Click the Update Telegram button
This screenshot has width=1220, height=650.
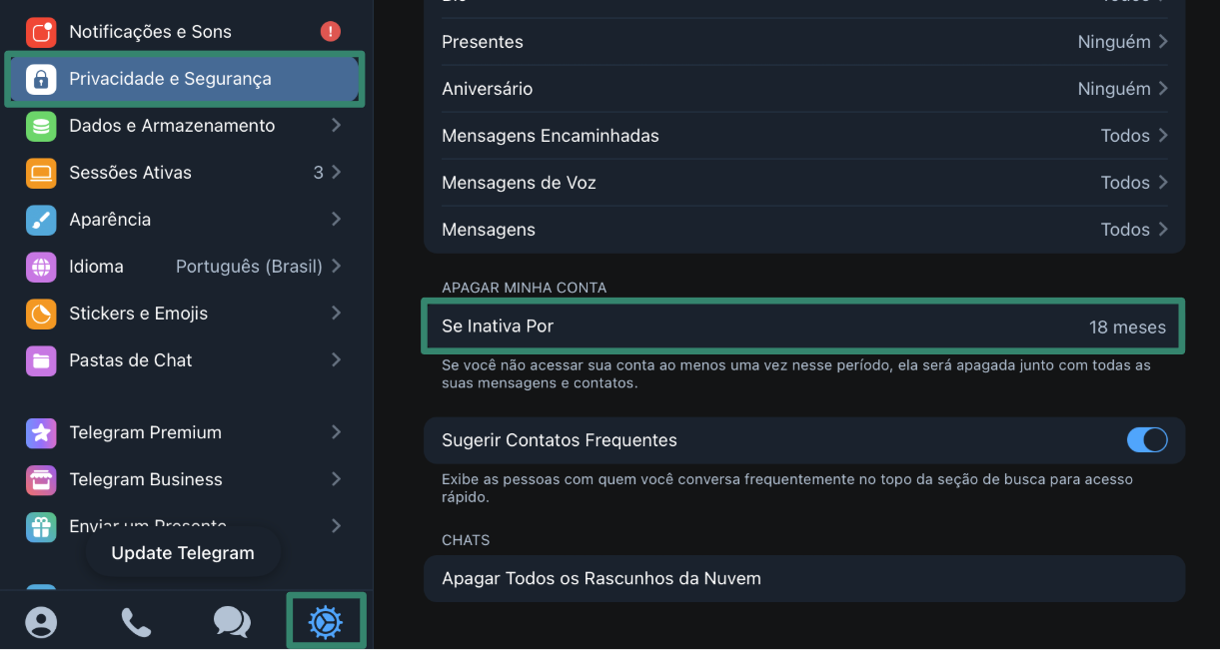[183, 553]
